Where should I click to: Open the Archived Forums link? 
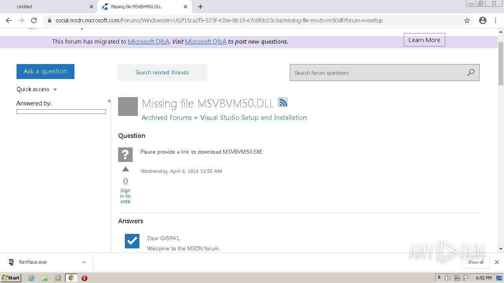167,118
